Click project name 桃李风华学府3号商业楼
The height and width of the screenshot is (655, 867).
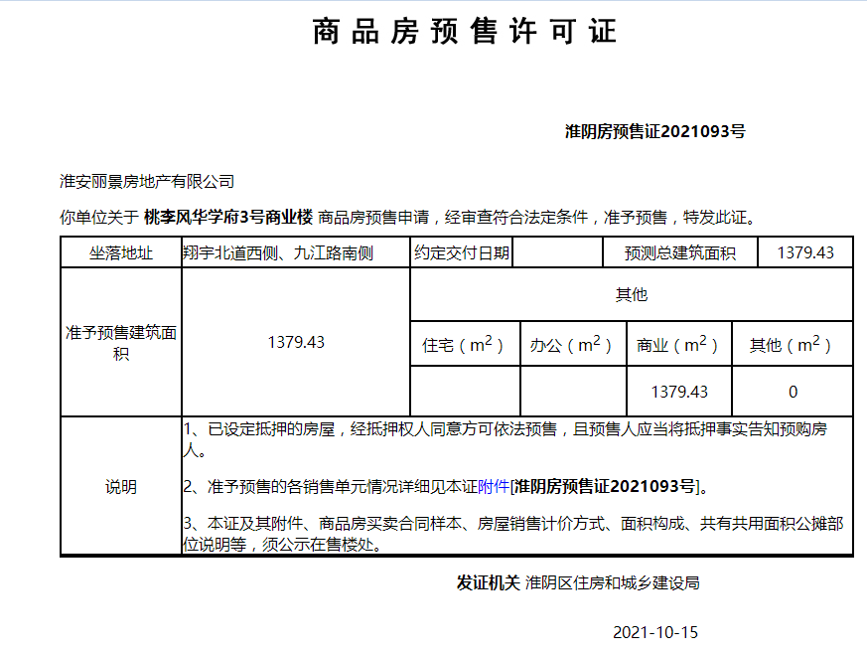point(228,217)
